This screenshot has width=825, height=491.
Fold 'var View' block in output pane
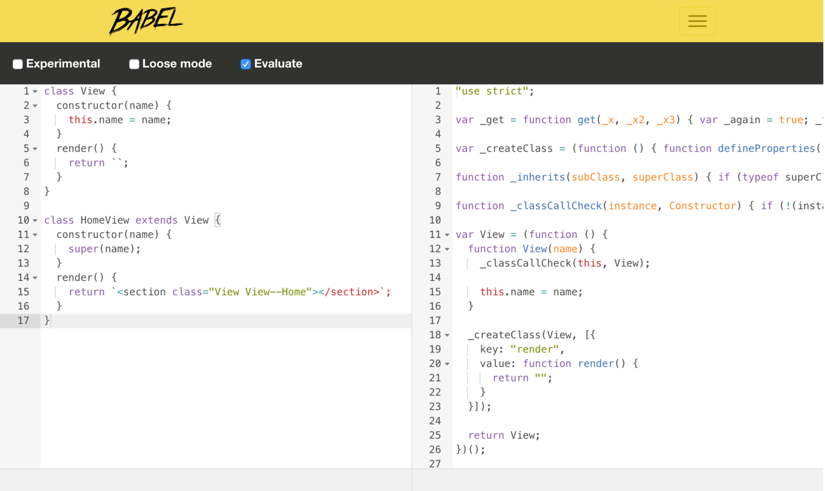click(447, 235)
